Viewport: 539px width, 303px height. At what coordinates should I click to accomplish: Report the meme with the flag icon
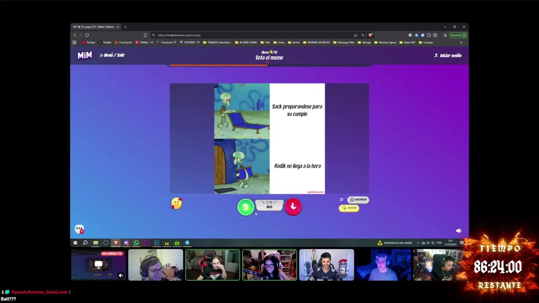(342, 199)
